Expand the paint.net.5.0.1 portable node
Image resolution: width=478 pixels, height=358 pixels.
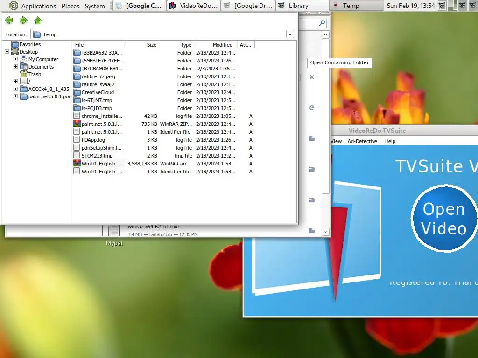pos(15,96)
